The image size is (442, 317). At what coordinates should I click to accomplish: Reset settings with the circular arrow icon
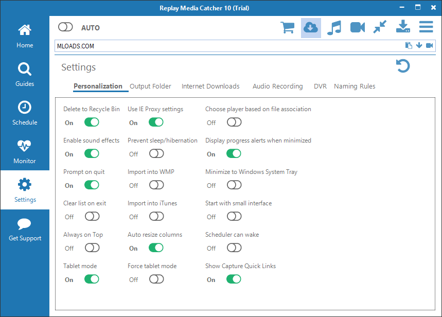(x=403, y=66)
